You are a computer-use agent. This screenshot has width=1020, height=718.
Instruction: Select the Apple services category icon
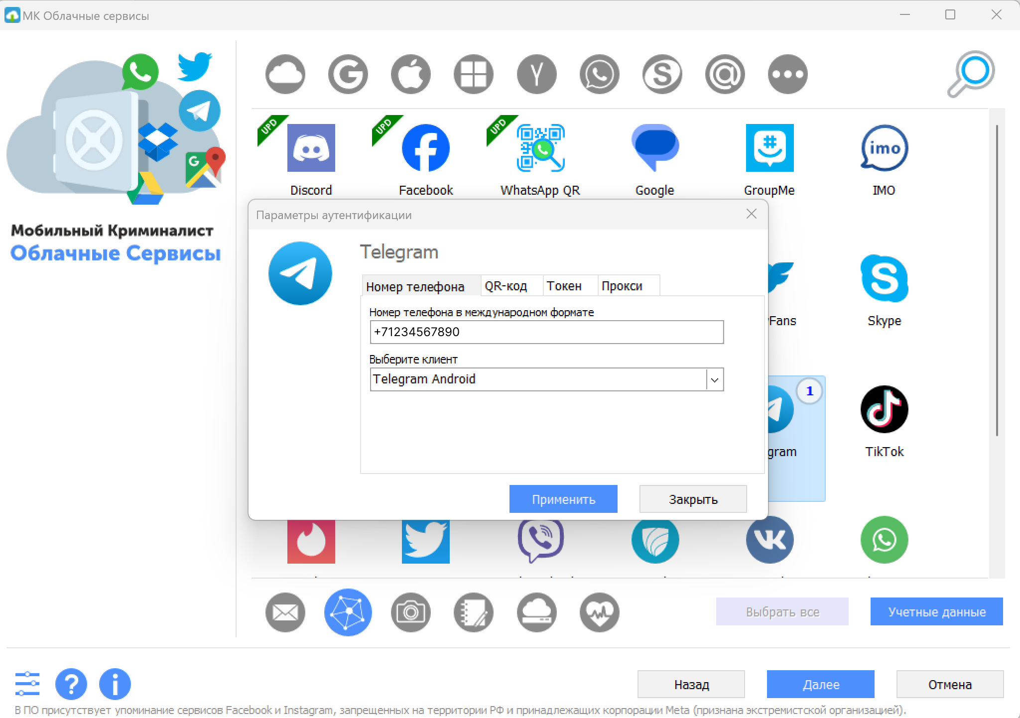tap(411, 74)
